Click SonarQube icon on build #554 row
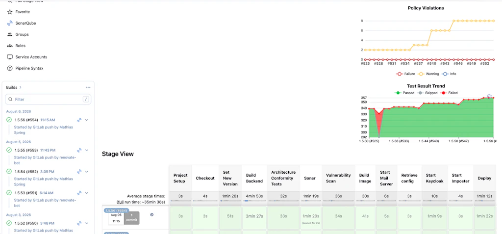 click(x=79, y=120)
